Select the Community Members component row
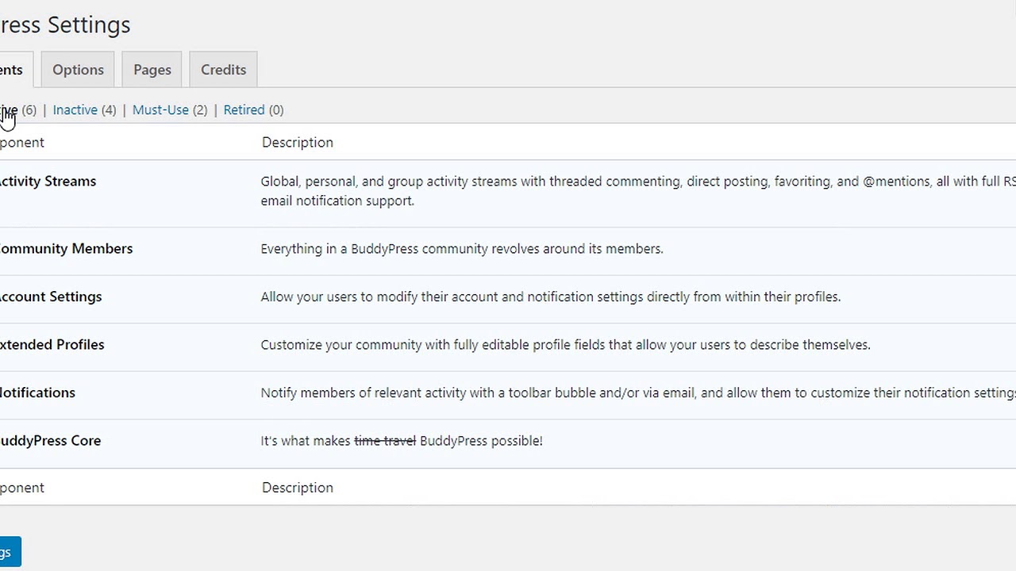The image size is (1016, 571). [66, 249]
